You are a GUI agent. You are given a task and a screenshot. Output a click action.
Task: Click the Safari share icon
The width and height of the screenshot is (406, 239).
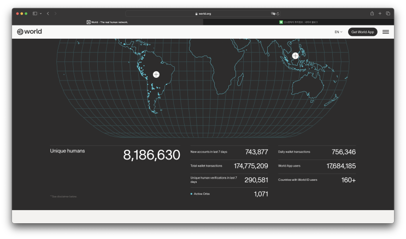pos(372,14)
